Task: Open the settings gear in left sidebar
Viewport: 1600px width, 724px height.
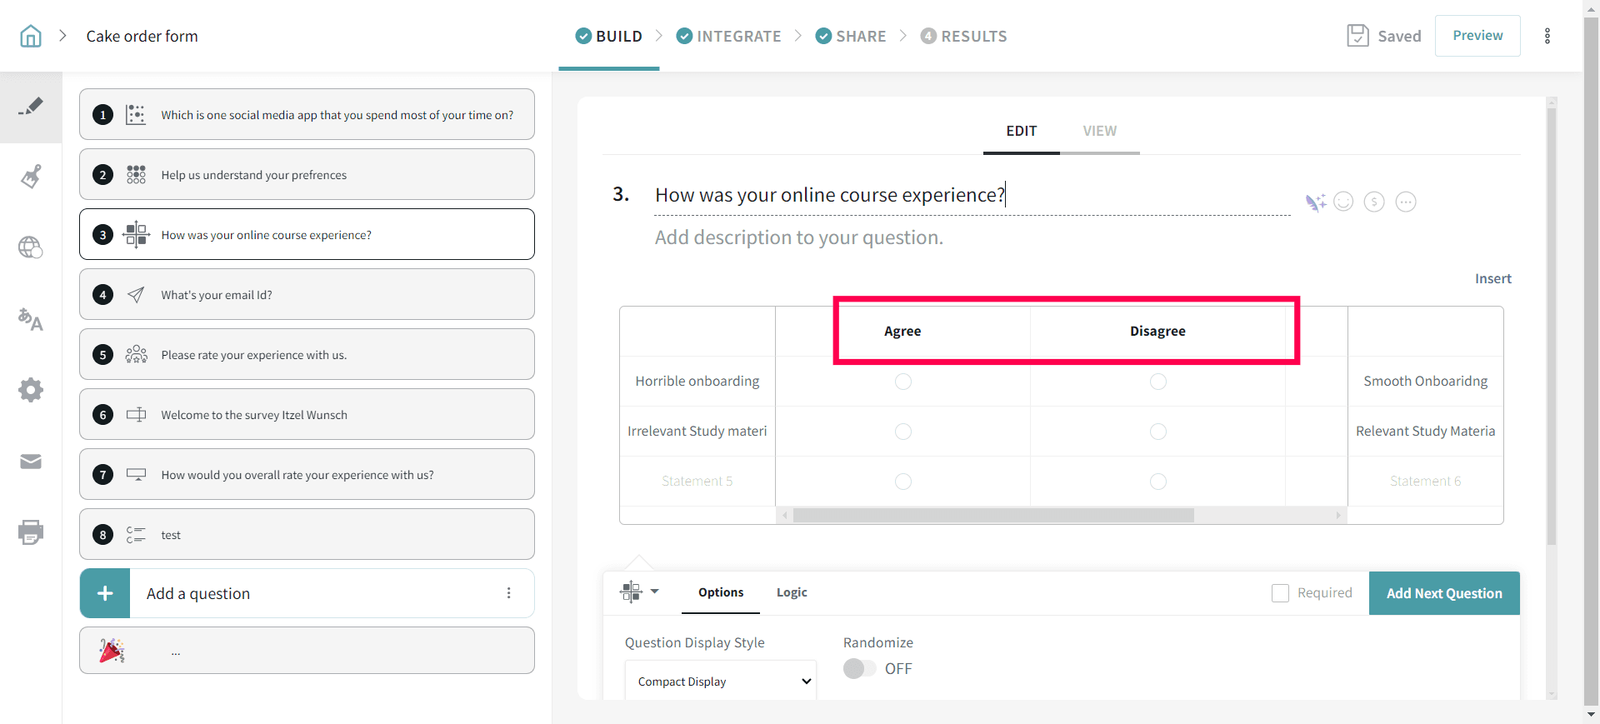Action: point(31,390)
